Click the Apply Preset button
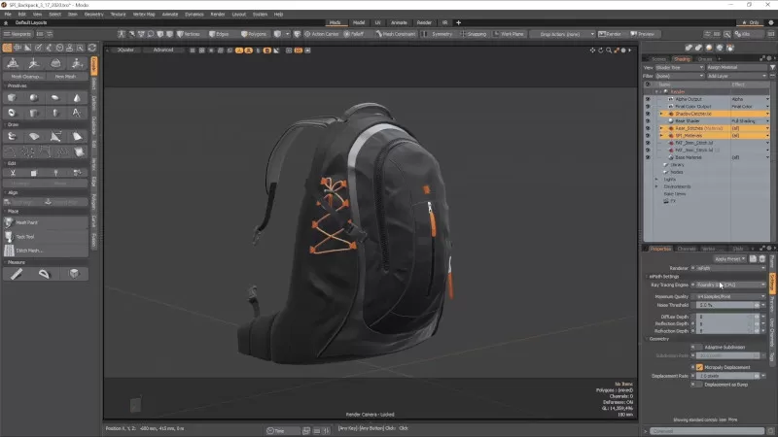The width and height of the screenshot is (778, 437). tap(727, 259)
